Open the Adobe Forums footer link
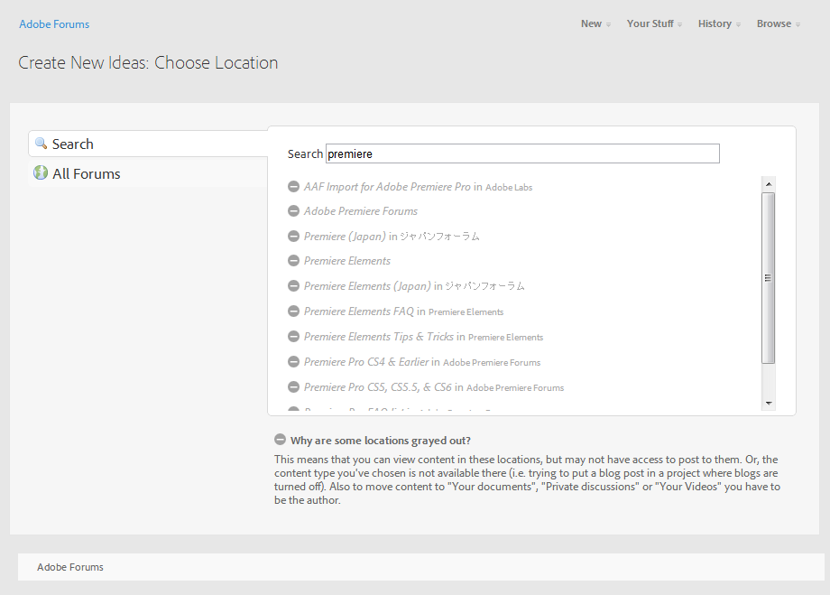Viewport: 830px width, 595px height. tap(69, 567)
